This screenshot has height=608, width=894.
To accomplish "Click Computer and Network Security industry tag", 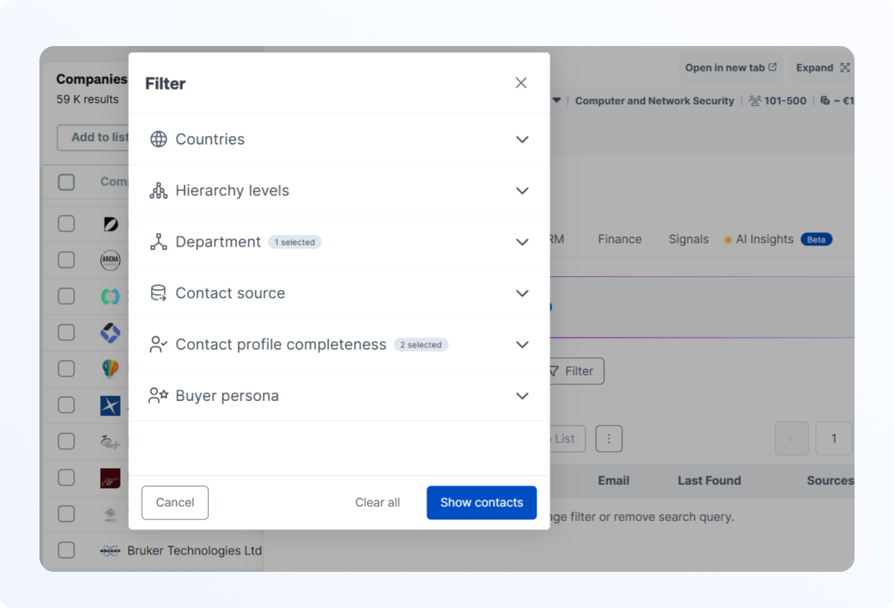I will [654, 101].
